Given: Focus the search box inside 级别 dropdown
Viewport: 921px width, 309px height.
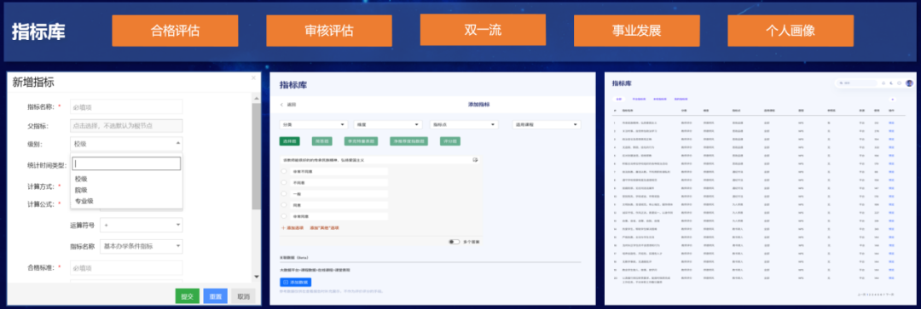Looking at the screenshot, I should [126, 163].
